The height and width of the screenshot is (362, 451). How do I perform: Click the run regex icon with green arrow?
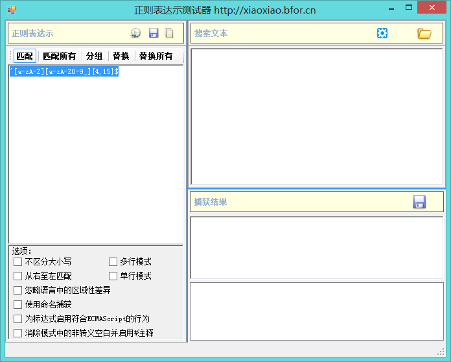coord(135,33)
